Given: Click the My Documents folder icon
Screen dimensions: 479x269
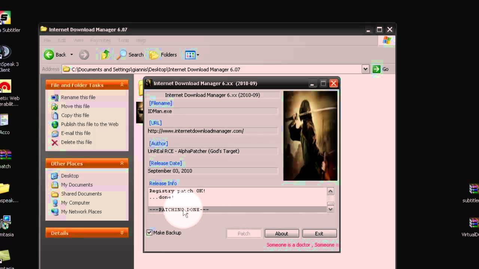Looking at the screenshot, I should click(x=55, y=185).
